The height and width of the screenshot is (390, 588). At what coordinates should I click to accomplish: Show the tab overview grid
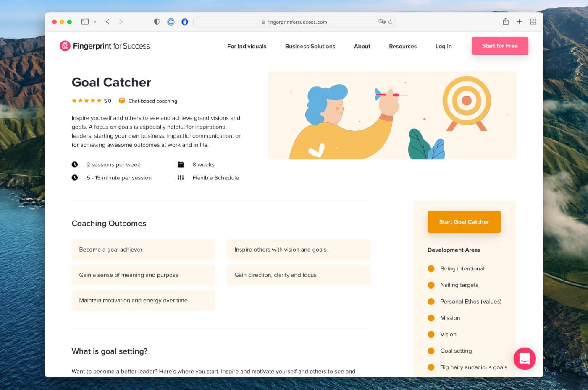pos(533,22)
